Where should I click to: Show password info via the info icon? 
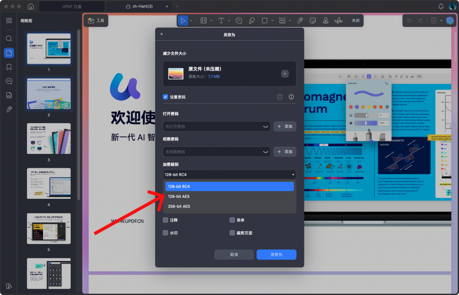tap(291, 97)
